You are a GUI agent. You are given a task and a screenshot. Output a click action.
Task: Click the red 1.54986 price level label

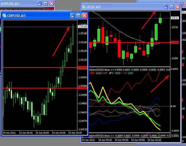click(x=82, y=88)
